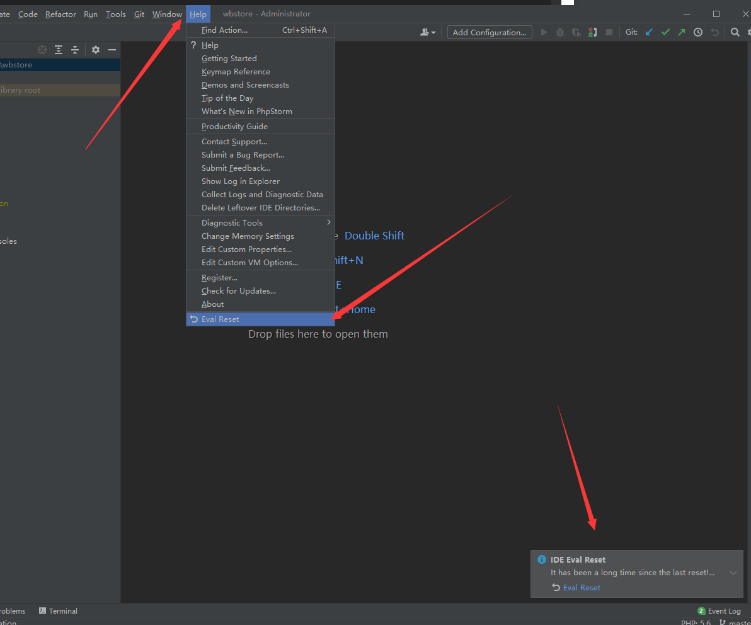Open the Event Log in status bar
This screenshot has height=625, width=751.
pyautogui.click(x=719, y=611)
